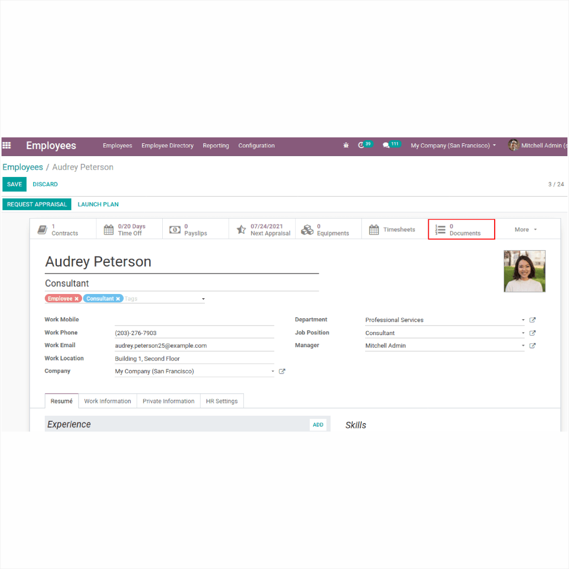This screenshot has width=569, height=569.
Task: Select the Time Off calendar icon
Action: (x=109, y=229)
